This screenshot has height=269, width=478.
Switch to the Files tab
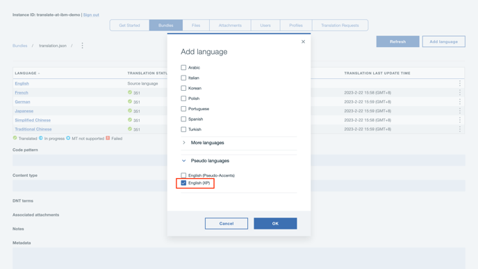tap(196, 25)
